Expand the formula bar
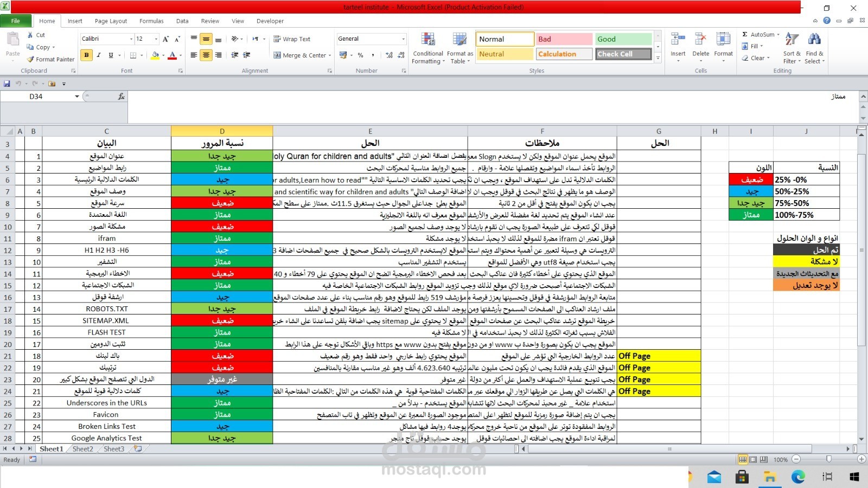The image size is (868, 488). (863, 96)
